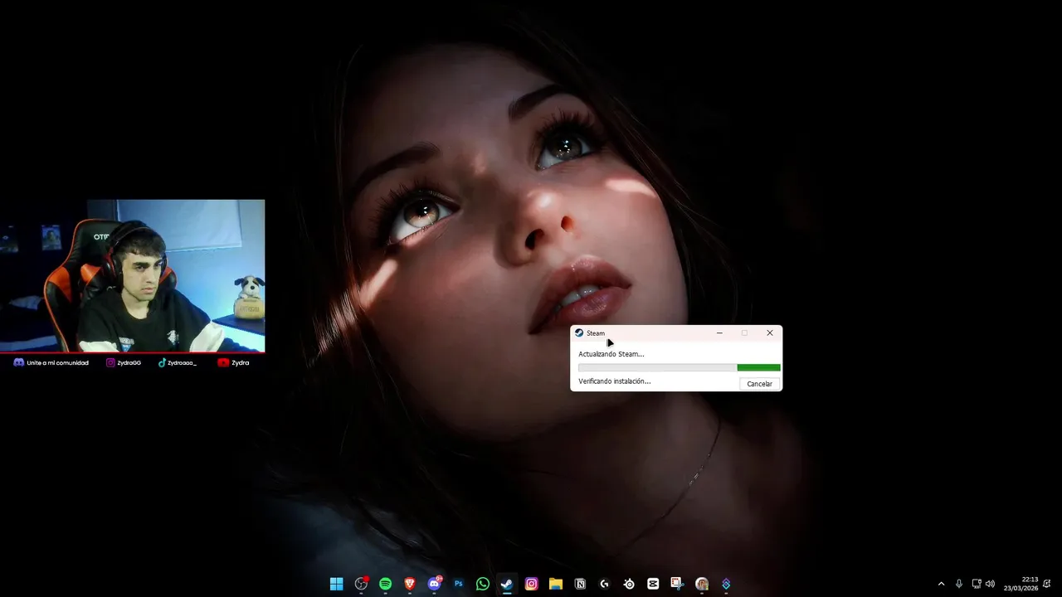This screenshot has width=1062, height=597.
Task: Open File Explorer from the taskbar
Action: click(556, 584)
